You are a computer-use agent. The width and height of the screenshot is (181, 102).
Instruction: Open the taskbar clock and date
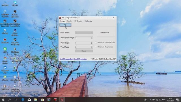click(170, 99)
